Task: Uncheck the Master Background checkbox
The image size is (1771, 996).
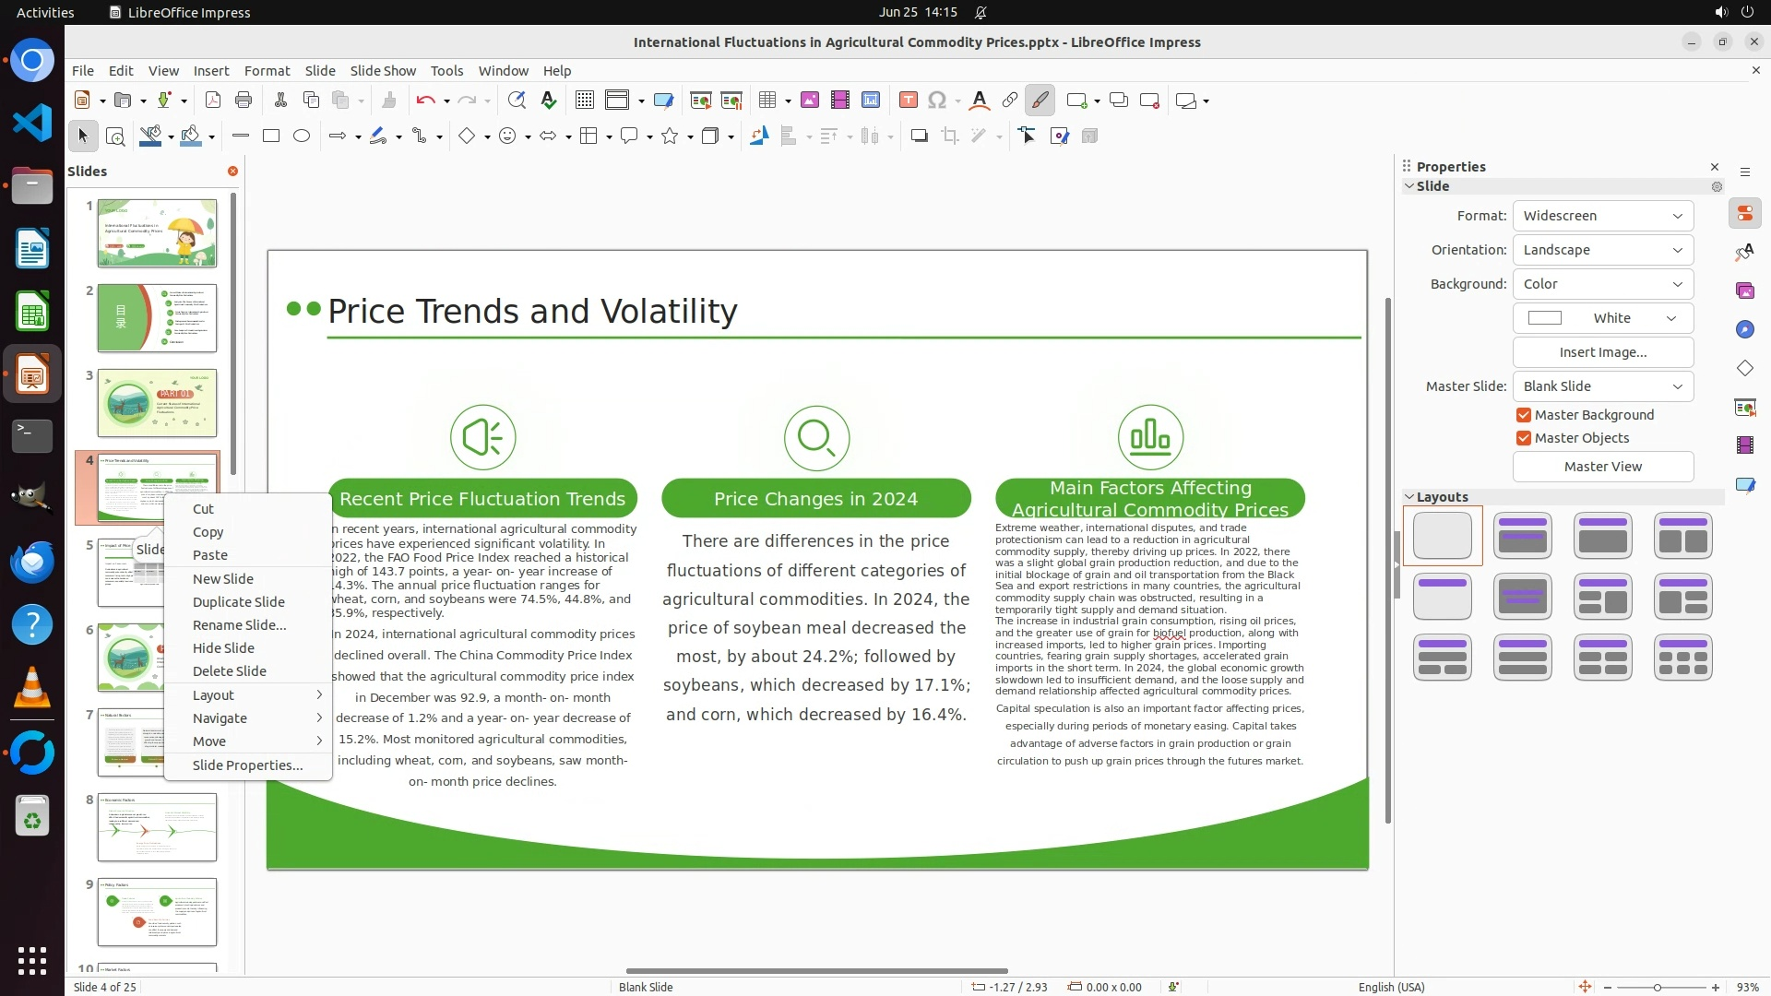Action: pos(1524,415)
